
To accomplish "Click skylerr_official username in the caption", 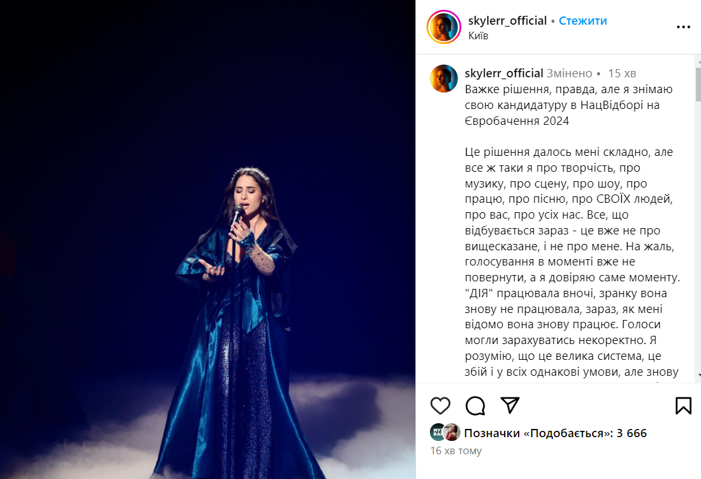I will (x=504, y=73).
